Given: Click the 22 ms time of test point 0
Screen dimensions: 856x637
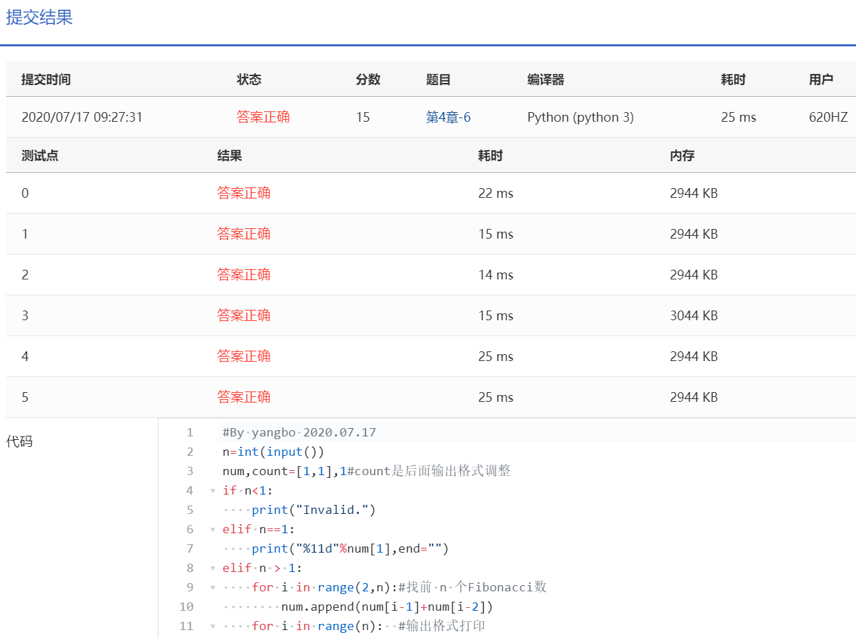Looking at the screenshot, I should (495, 193).
